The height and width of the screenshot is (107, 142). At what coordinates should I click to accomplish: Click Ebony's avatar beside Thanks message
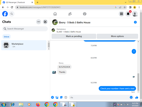point(54,72)
